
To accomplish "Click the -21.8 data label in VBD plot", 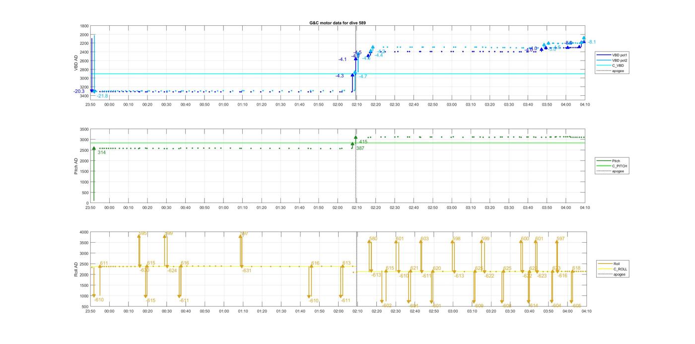I will click(102, 96).
